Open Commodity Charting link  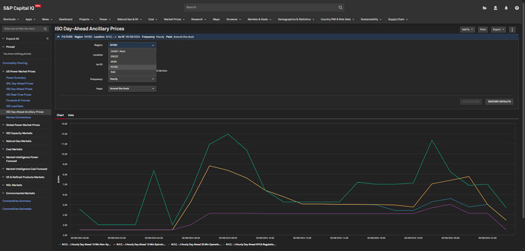pos(15,63)
